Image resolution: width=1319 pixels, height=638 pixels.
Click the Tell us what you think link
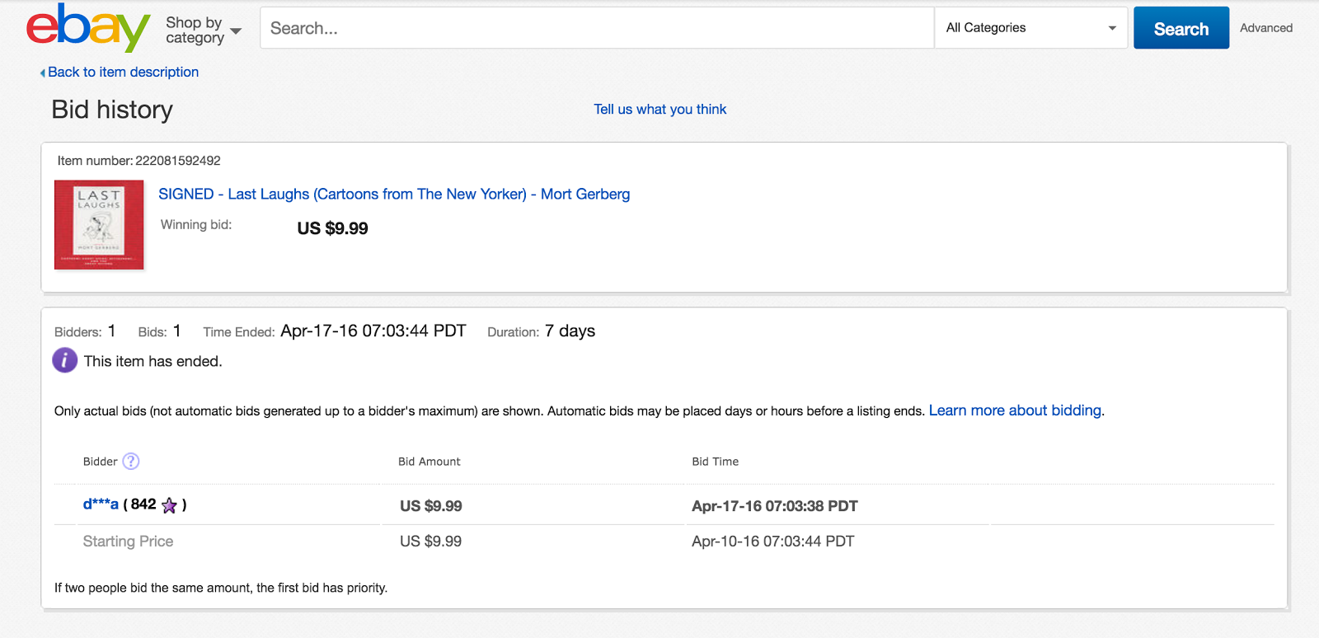(659, 109)
